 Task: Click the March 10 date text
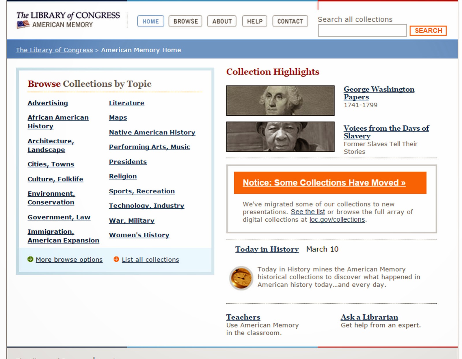coord(322,249)
